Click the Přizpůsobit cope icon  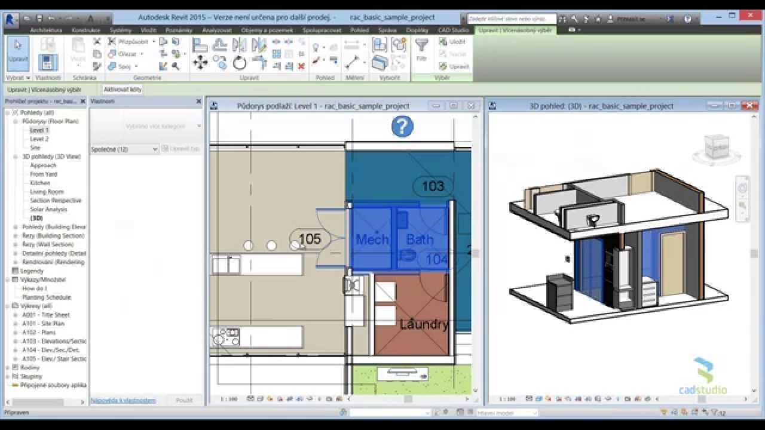click(x=112, y=42)
